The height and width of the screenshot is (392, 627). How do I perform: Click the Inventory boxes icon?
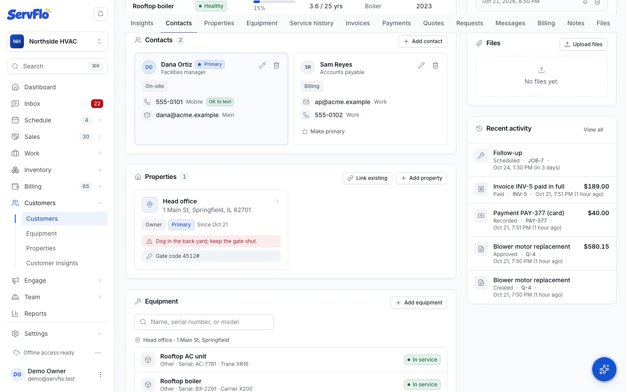coord(15,170)
